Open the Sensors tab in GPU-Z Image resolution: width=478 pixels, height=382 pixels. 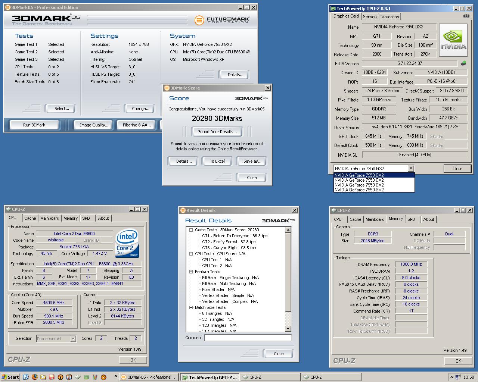(370, 17)
